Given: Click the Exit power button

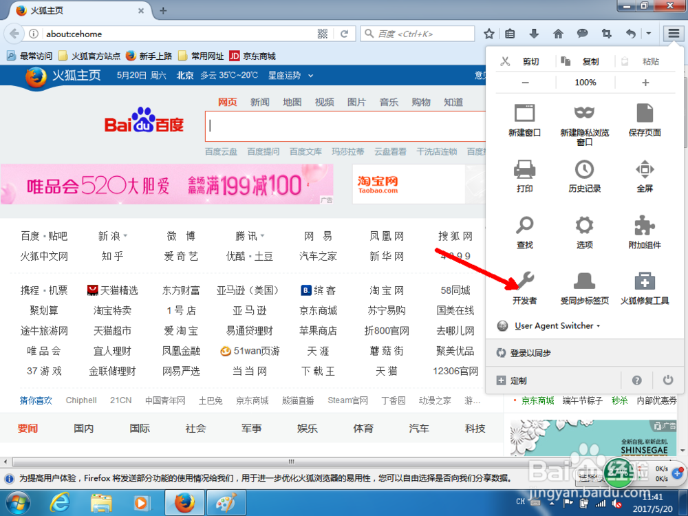Looking at the screenshot, I should [x=668, y=380].
